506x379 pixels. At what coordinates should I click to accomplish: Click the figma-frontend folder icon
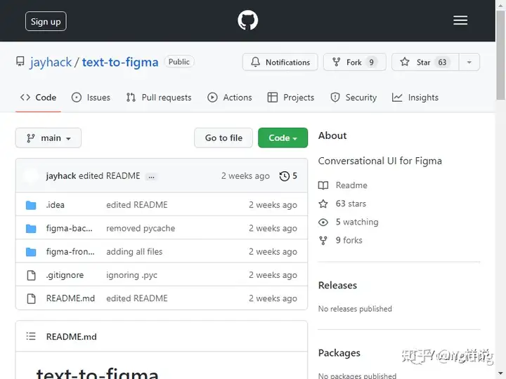click(x=31, y=252)
